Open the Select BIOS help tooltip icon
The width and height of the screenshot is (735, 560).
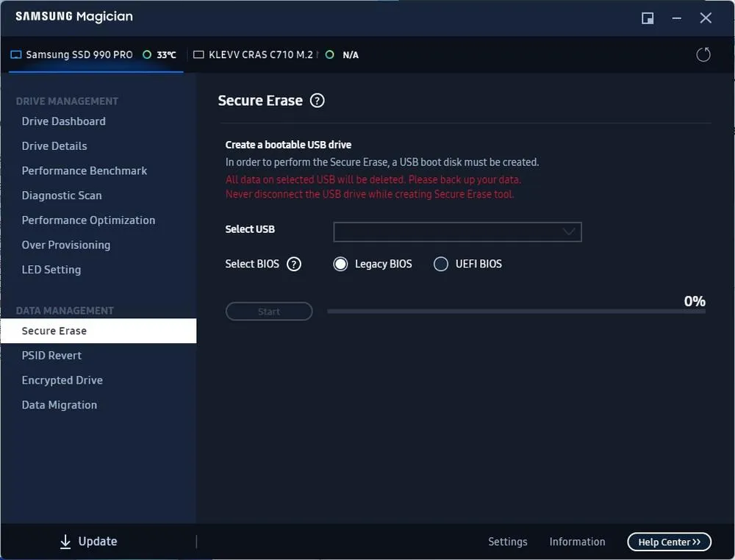click(x=294, y=265)
